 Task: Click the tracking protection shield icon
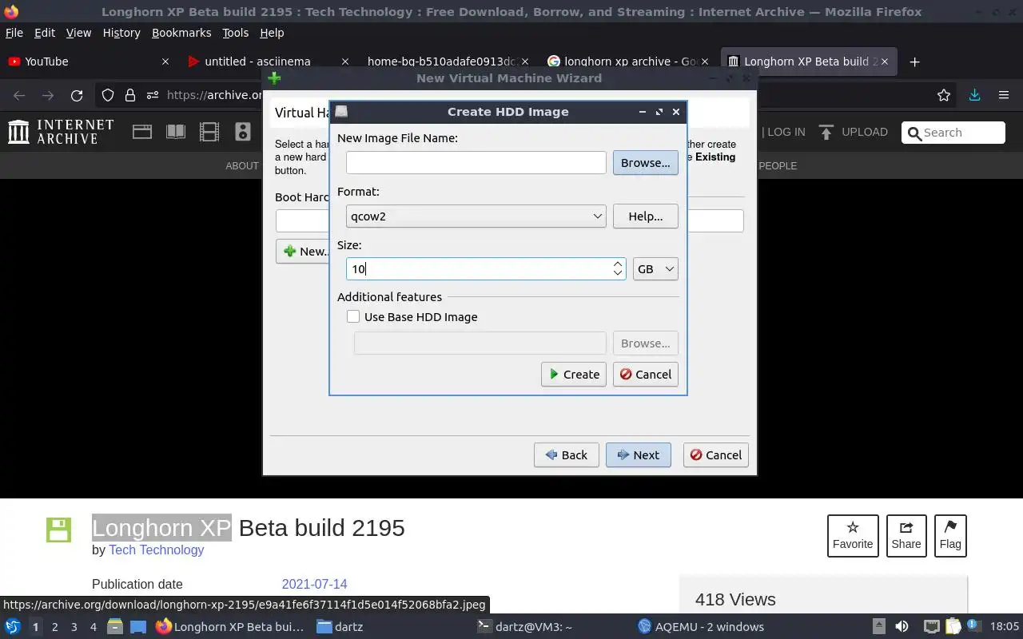108,95
